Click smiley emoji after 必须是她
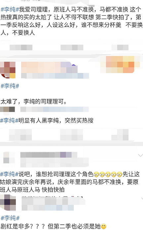This screenshot has height=230, width=143. 104,227
